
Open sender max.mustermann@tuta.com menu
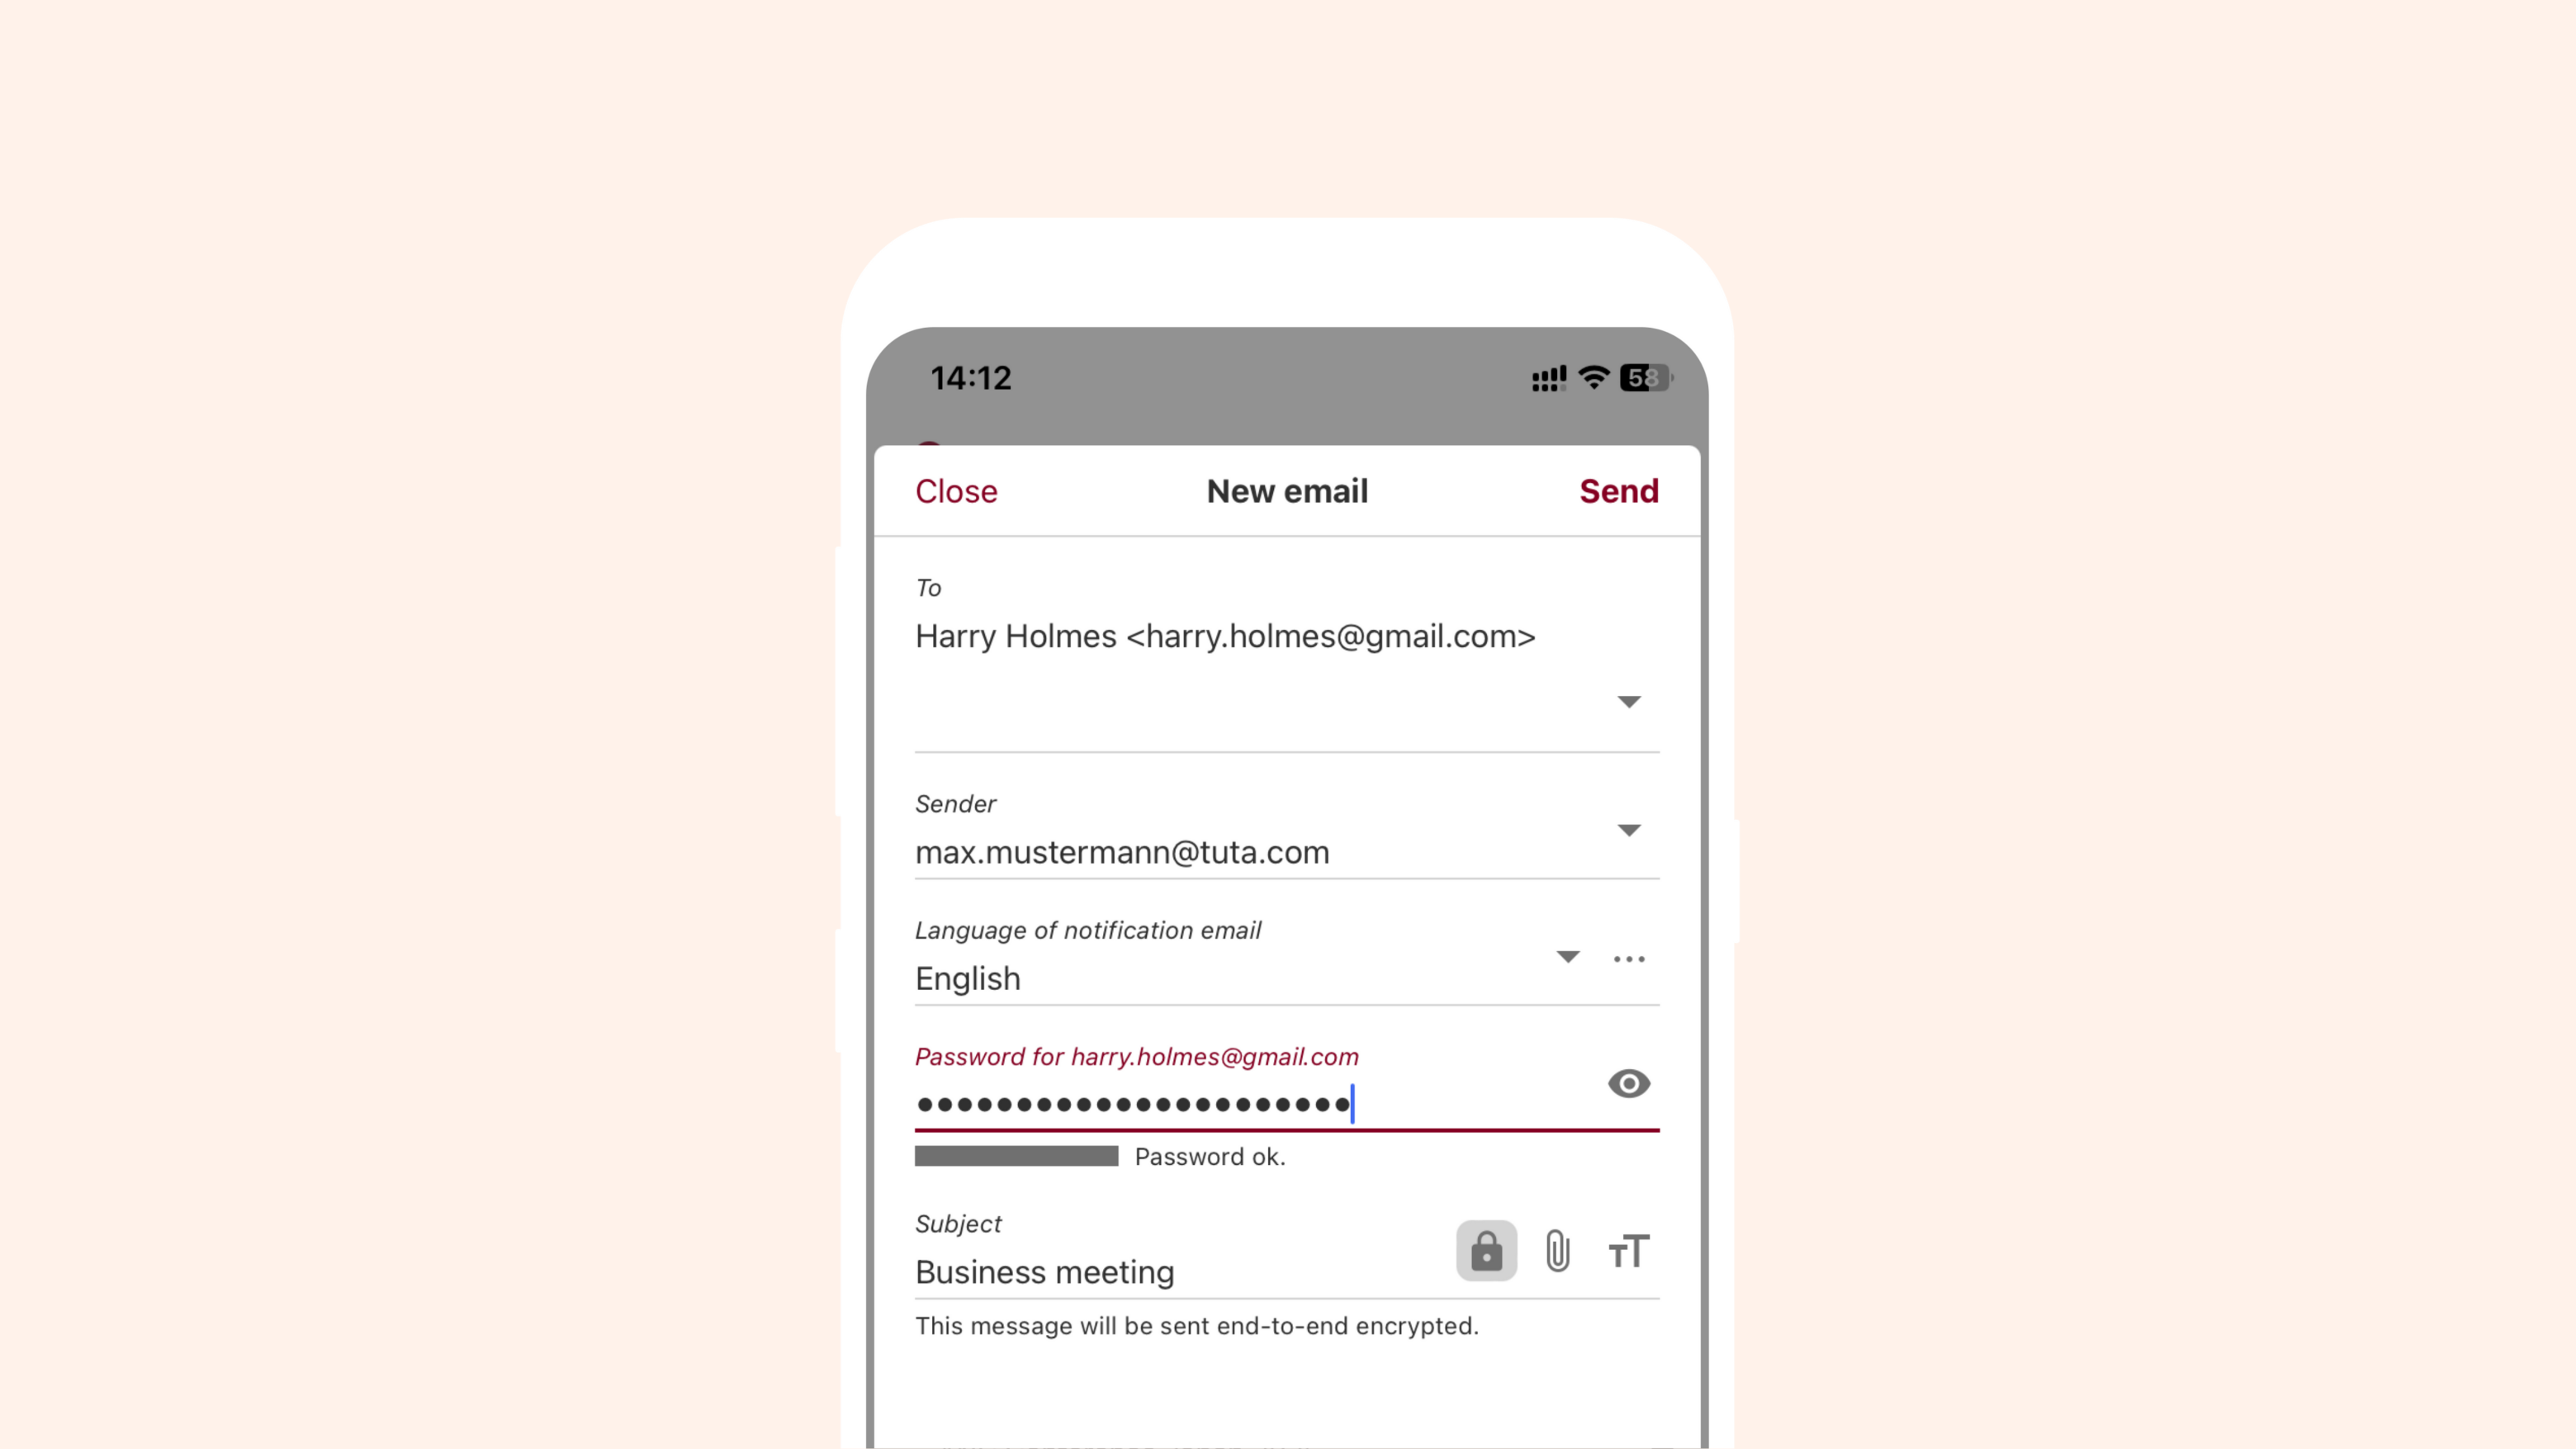pyautogui.click(x=1627, y=830)
